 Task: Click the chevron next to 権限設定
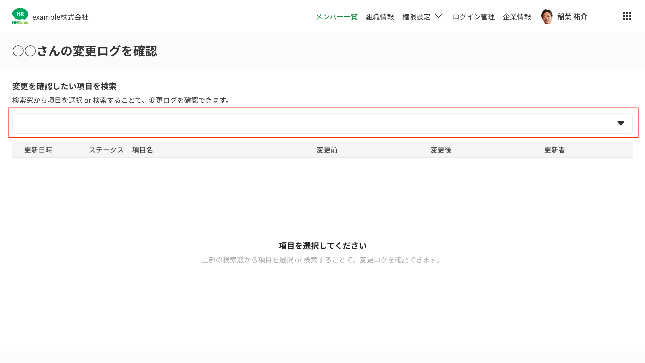(439, 16)
